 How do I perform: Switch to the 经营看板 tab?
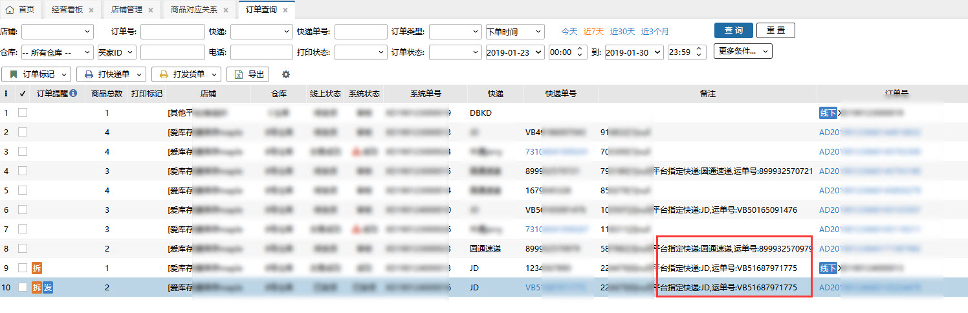click(x=66, y=10)
